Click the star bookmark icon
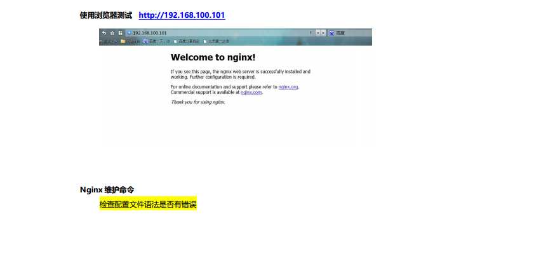This screenshot has height=254, width=548. point(112,33)
